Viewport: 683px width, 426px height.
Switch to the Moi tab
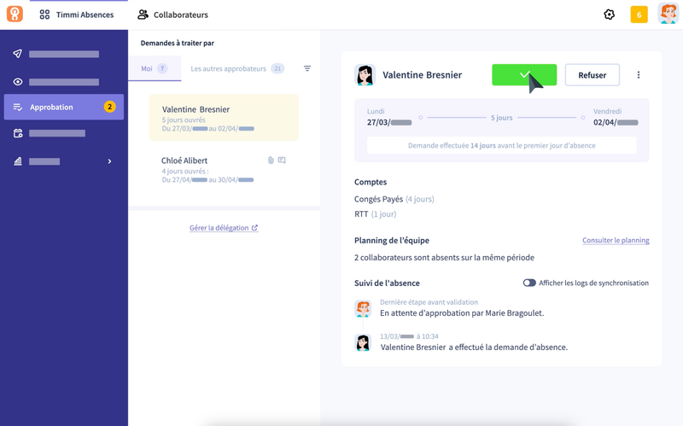[x=155, y=68]
